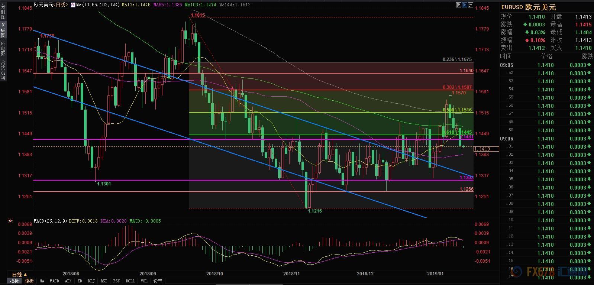Open indicator 设置 settings
Screen dimensions: 594x285
click(x=158, y=281)
